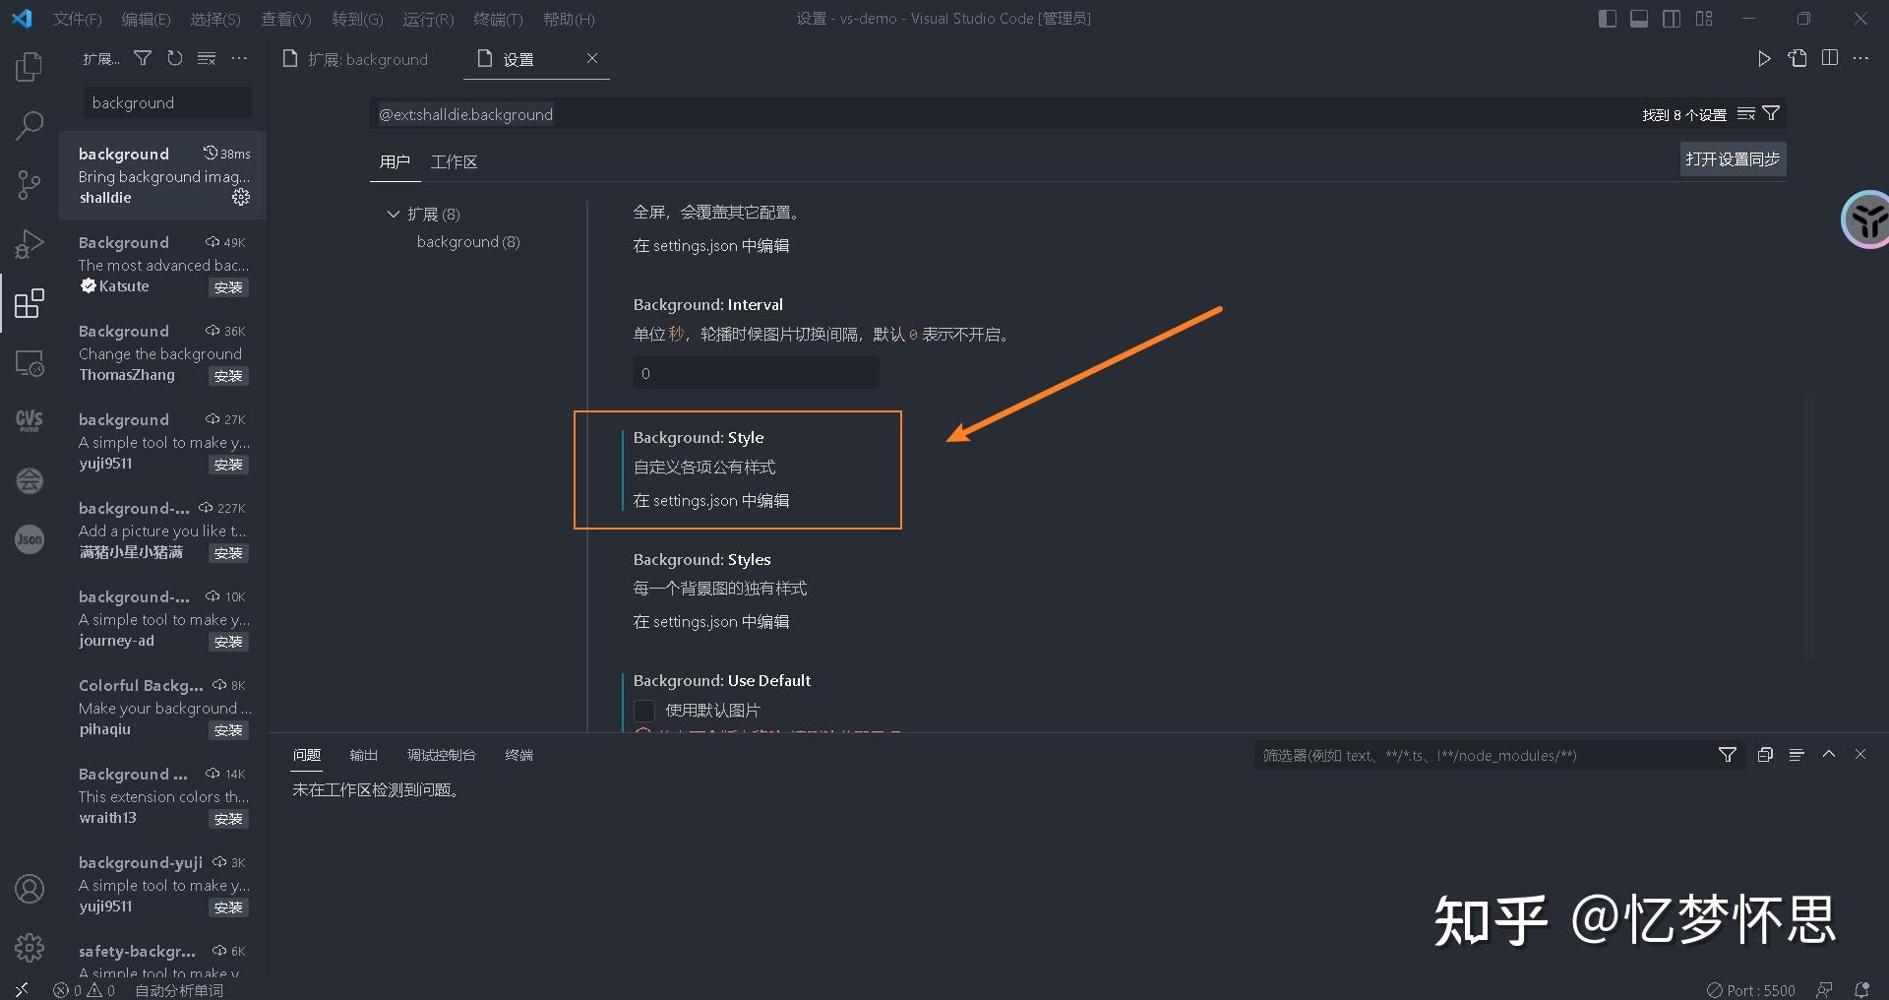Split the editor using the split icon
This screenshot has height=1000, width=1889.
click(x=1830, y=58)
